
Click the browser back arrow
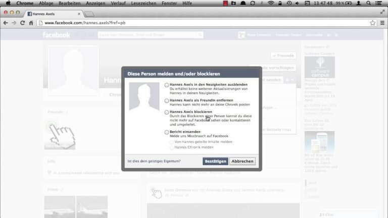pos(6,23)
